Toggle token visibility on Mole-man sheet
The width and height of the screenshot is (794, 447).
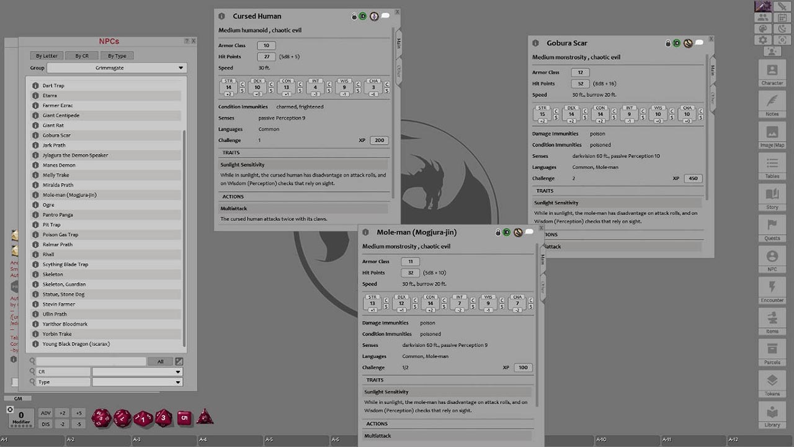518,232
